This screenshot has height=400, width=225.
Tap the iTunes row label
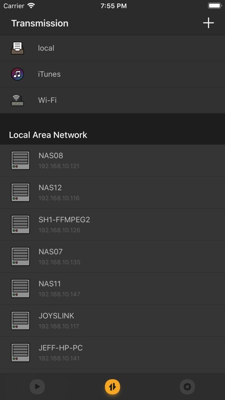(x=49, y=74)
